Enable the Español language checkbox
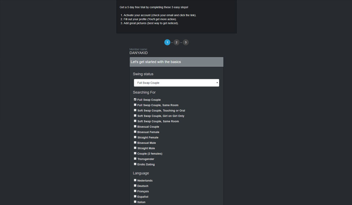The image size is (352, 205). click(x=135, y=197)
